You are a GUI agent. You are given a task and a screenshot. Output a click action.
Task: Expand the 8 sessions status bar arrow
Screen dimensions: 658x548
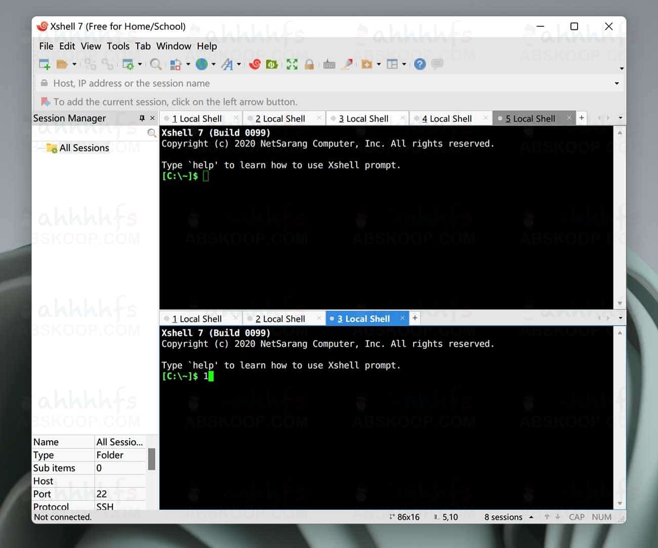pos(531,517)
